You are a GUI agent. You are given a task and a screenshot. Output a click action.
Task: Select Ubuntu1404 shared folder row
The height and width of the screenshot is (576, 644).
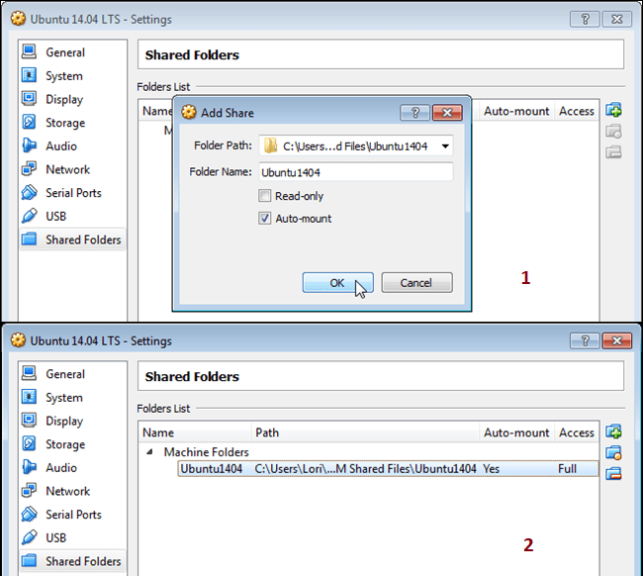click(x=388, y=469)
